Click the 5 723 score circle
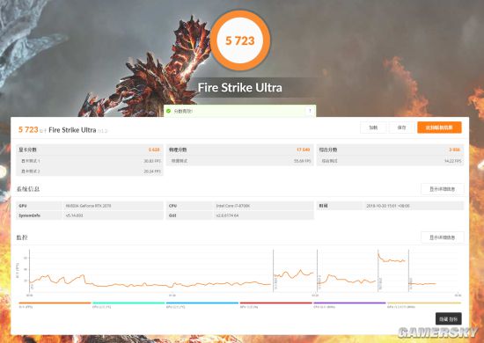The width and height of the screenshot is (484, 343). 240,40
